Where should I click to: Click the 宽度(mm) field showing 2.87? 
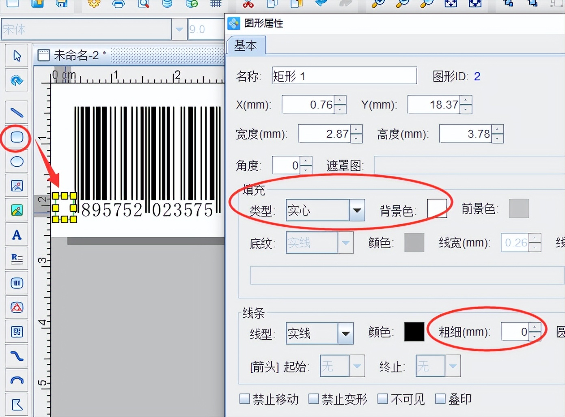coord(324,134)
